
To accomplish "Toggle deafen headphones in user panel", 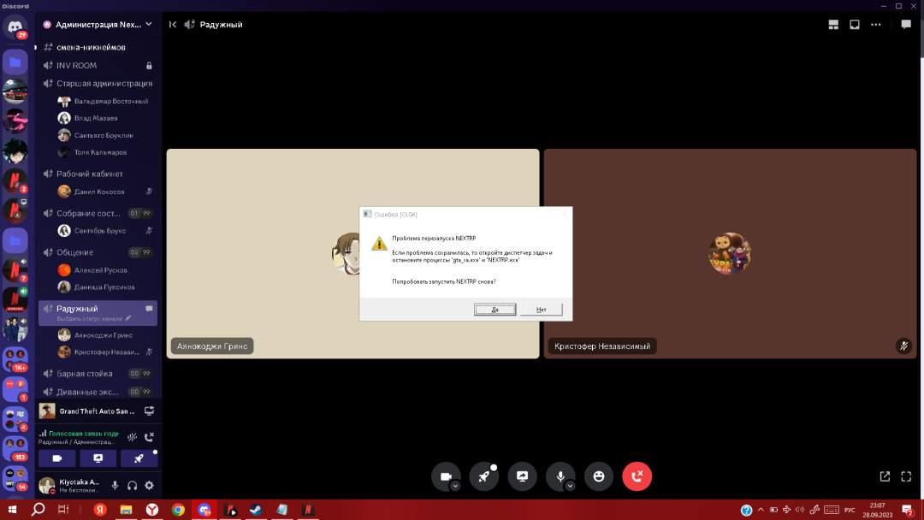I will pos(132,485).
